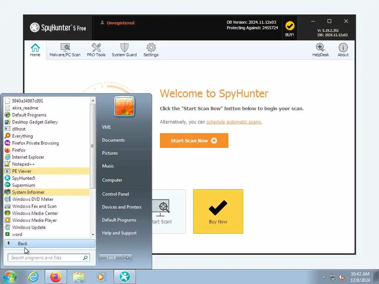This screenshot has width=379, height=284.
Task: Open Malware/PC Scan tab
Action: 65,50
